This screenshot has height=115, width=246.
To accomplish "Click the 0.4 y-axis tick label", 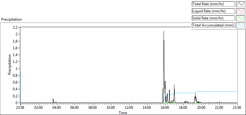I will tap(15, 89).
